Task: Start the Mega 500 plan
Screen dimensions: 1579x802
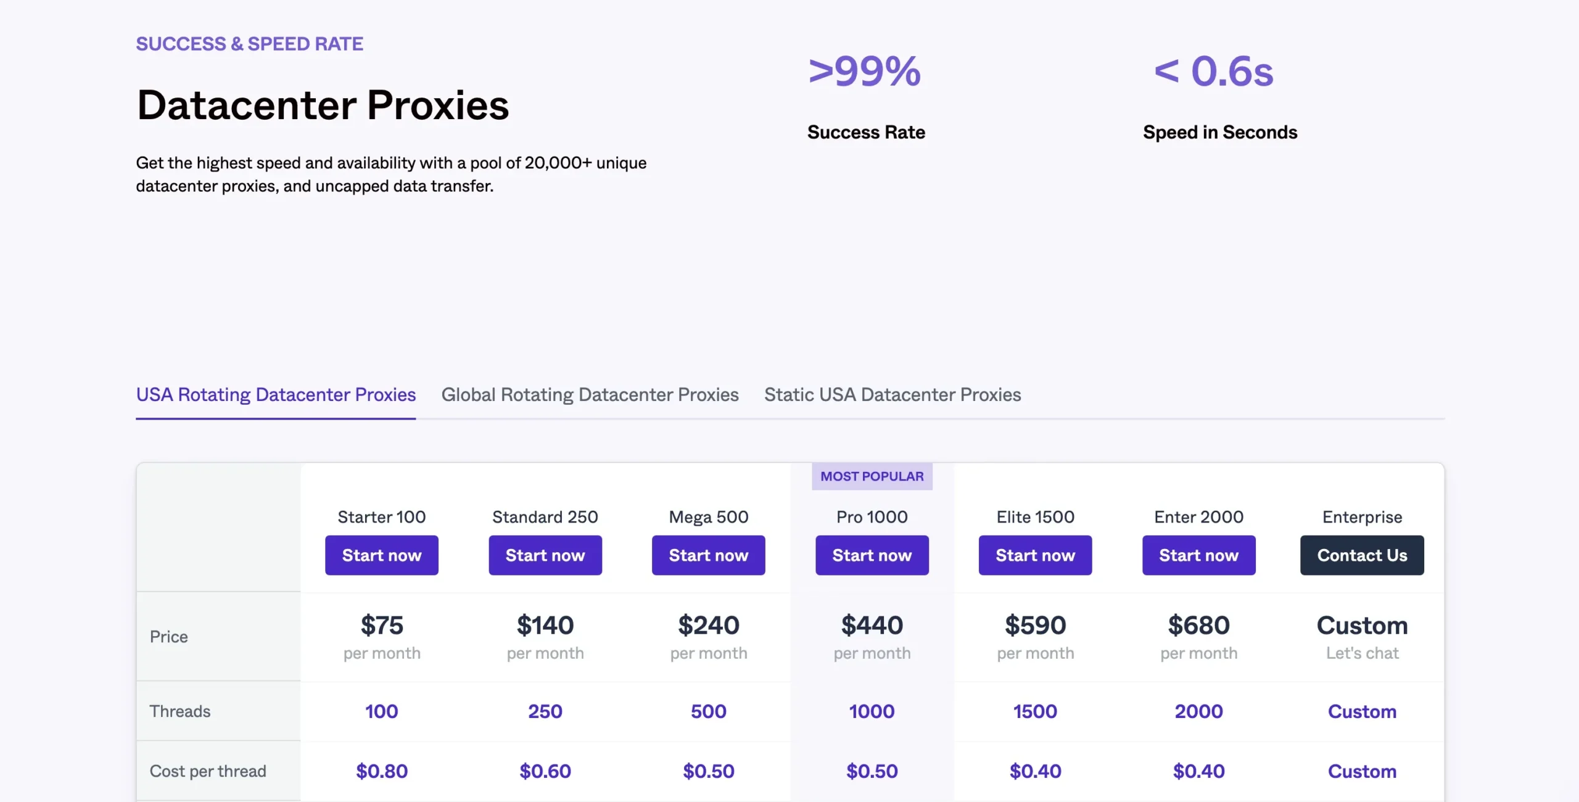Action: click(x=708, y=555)
